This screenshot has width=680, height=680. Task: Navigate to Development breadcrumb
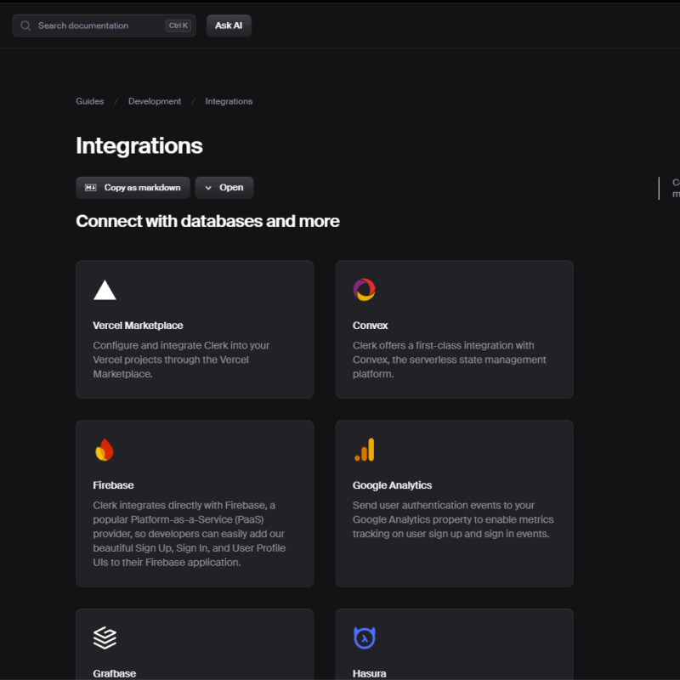pos(155,101)
